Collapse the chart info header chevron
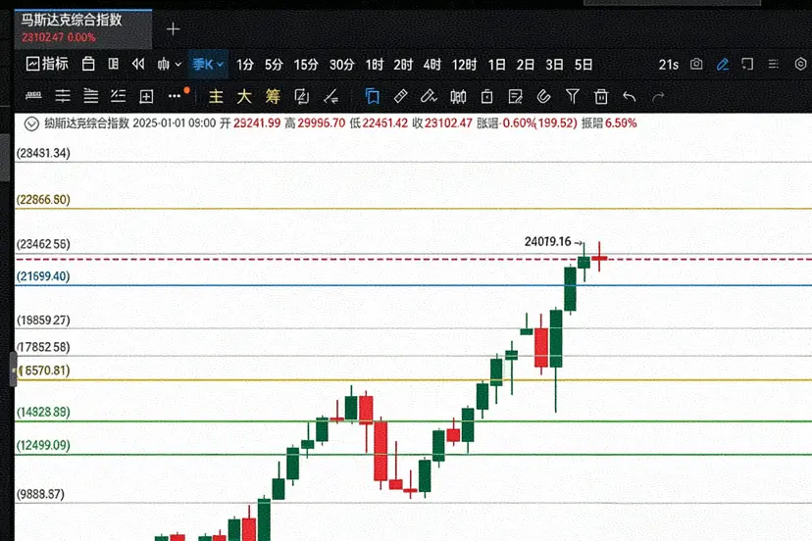Image resolution: width=812 pixels, height=541 pixels. pos(31,123)
